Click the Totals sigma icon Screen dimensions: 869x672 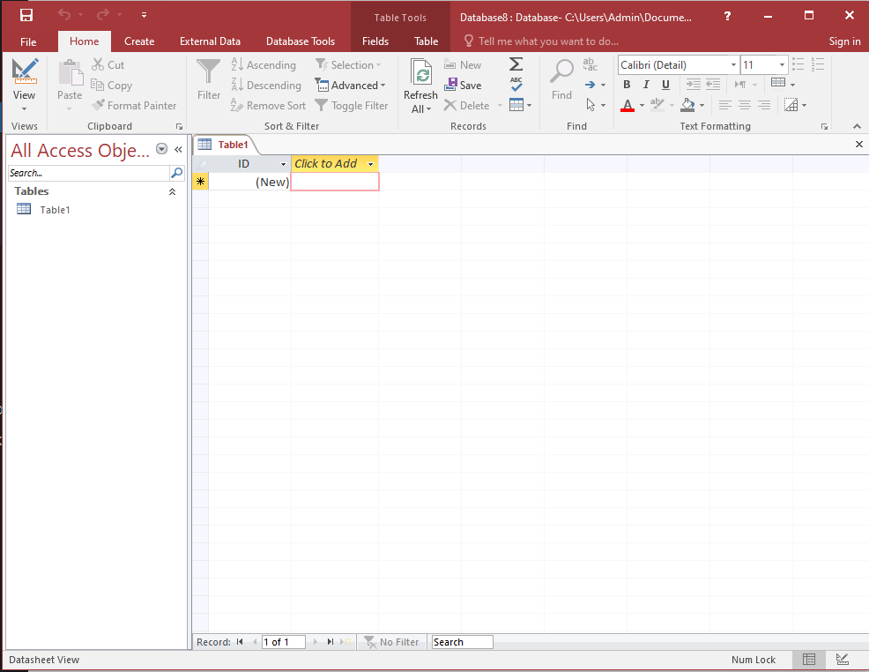click(516, 64)
